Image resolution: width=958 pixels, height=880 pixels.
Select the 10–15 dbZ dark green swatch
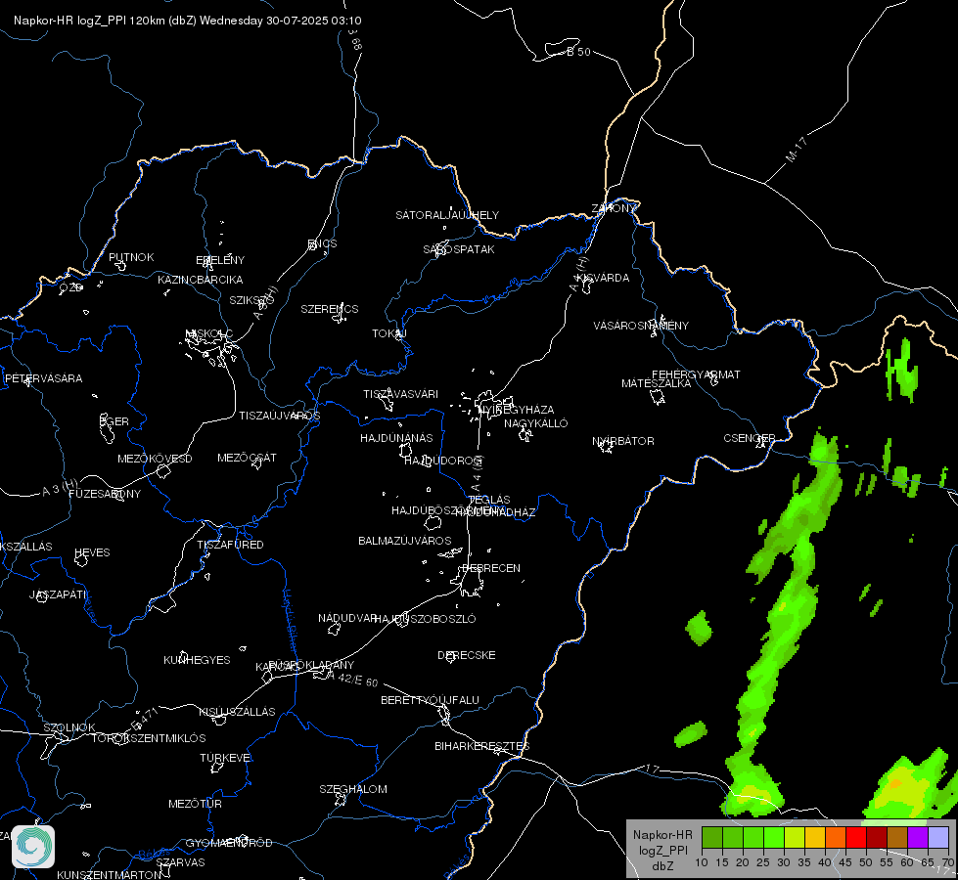pyautogui.click(x=711, y=837)
